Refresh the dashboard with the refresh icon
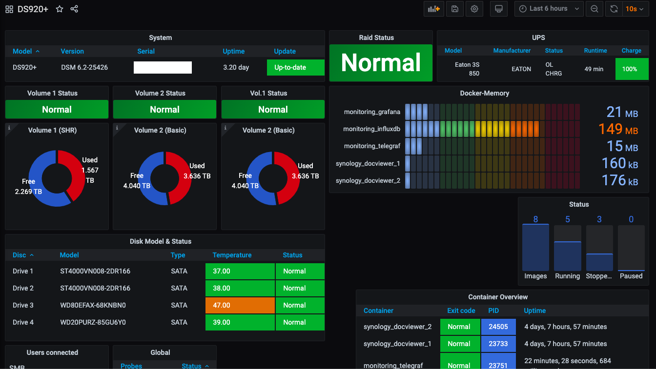Viewport: 656px width, 369px height. (x=614, y=9)
